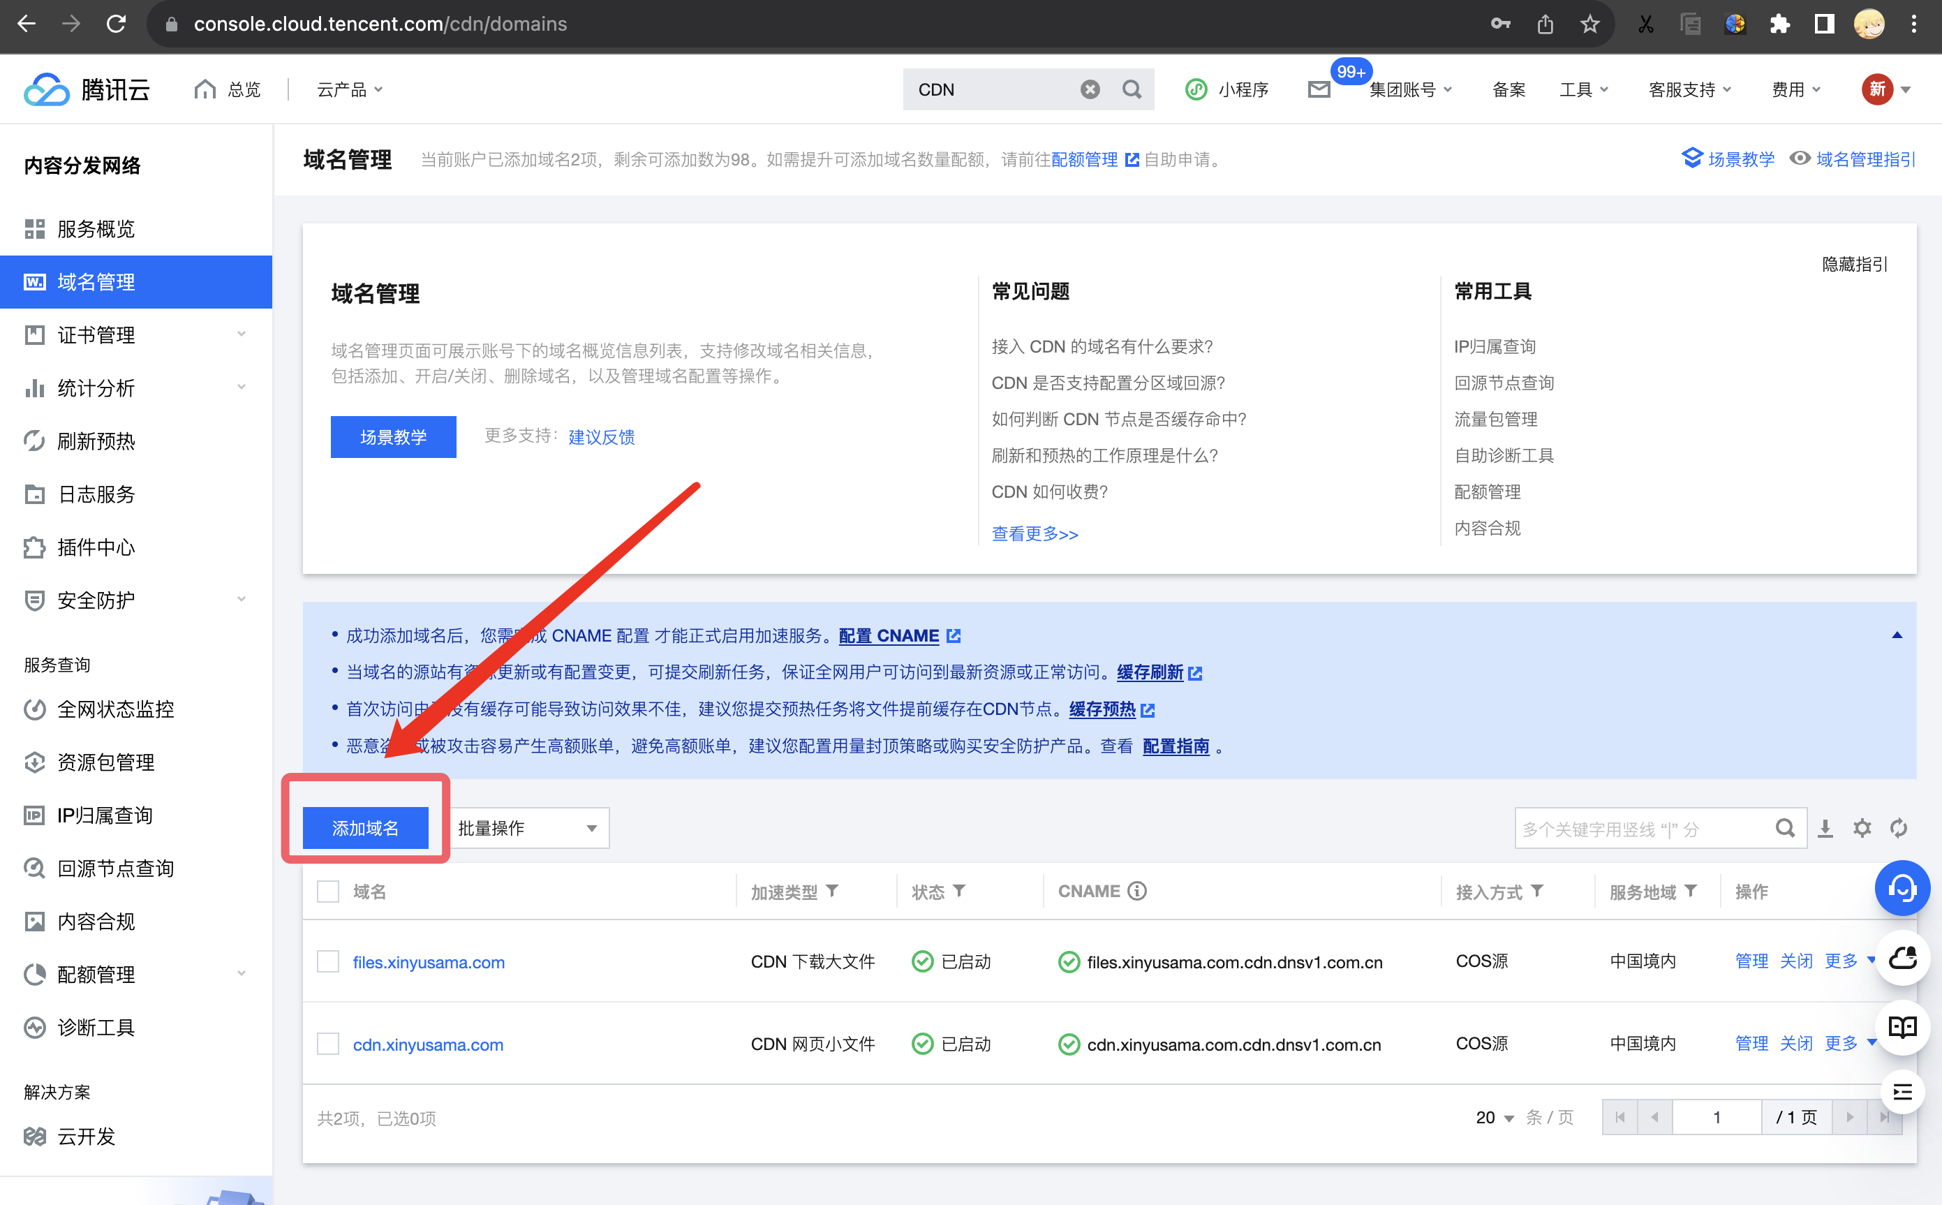
Task: Download the domain list
Action: pos(1825,828)
